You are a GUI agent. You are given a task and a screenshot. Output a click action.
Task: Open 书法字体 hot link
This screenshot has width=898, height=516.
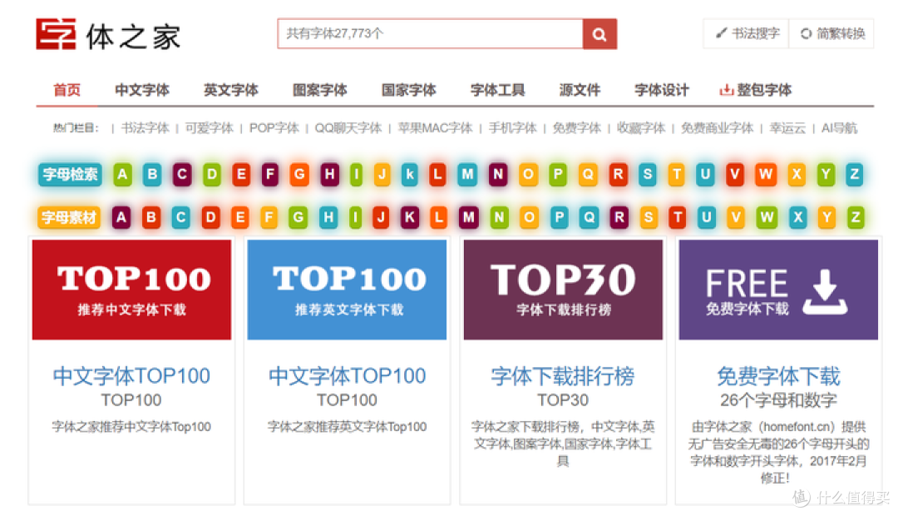coord(145,128)
